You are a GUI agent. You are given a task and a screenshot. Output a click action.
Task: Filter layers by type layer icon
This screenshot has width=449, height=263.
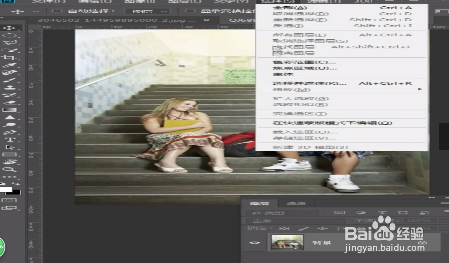(x=382, y=213)
